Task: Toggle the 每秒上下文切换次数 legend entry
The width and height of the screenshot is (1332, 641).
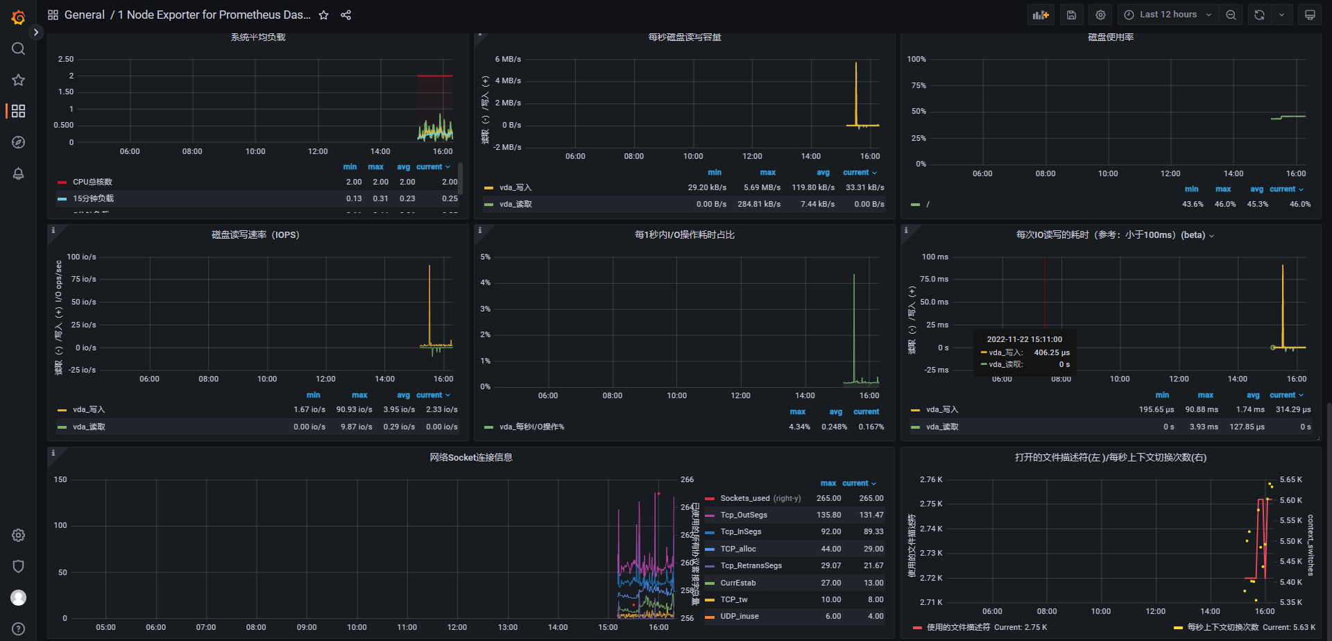Action: [x=1222, y=627]
